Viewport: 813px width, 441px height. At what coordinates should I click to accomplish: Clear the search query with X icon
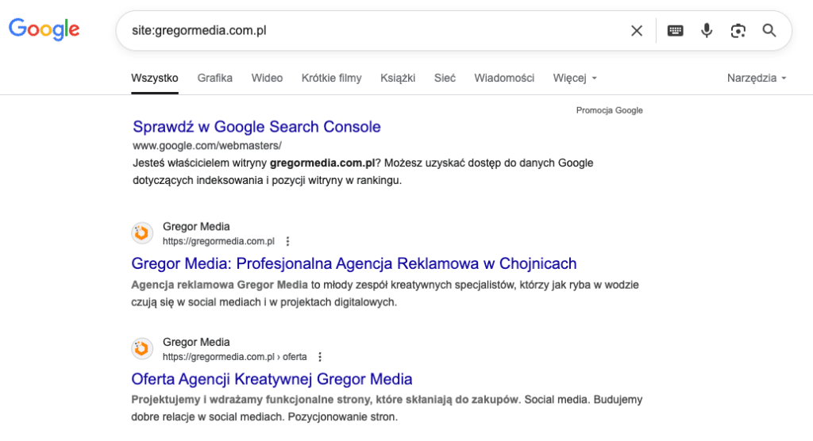637,31
